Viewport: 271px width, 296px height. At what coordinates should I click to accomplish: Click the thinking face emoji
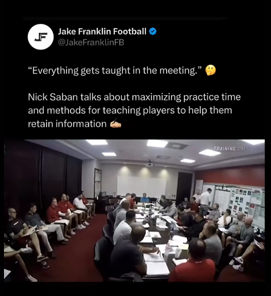tap(211, 70)
